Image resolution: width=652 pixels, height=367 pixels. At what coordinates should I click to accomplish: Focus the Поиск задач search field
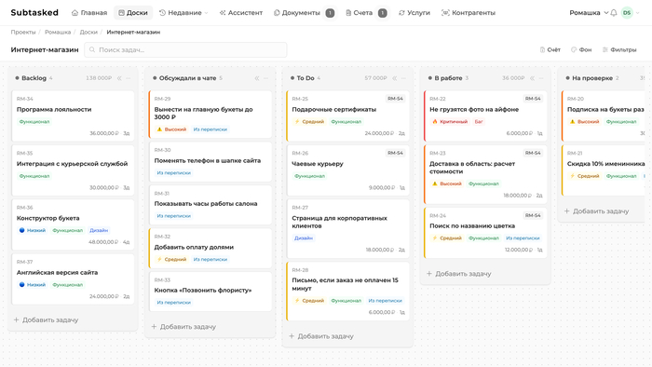[x=185, y=50]
